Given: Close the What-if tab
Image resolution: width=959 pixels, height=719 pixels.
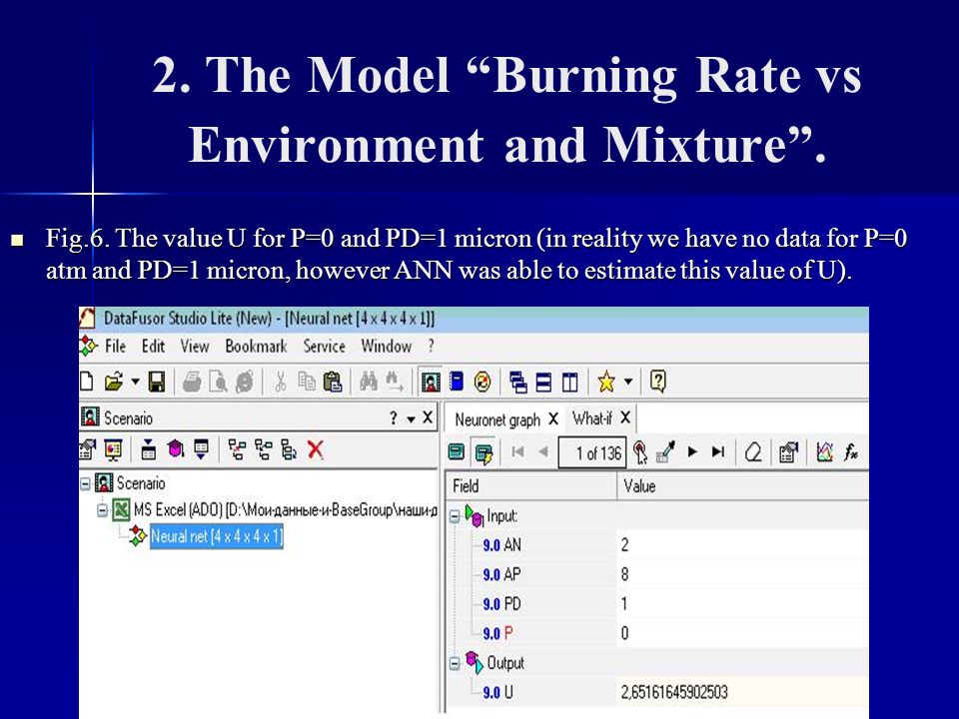Looking at the screenshot, I should 625,417.
